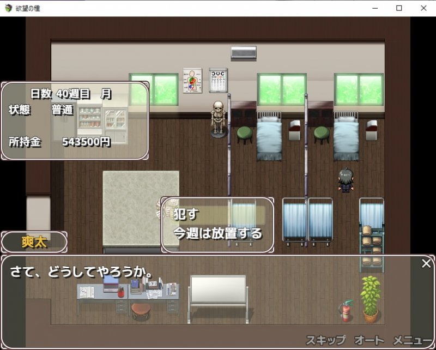Click the potted plant in the corner
The height and width of the screenshot is (350, 436).
point(371,299)
